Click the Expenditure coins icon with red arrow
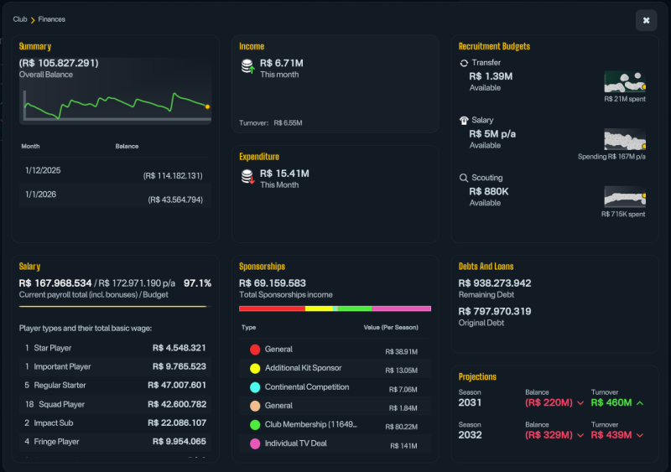The image size is (671, 472). (247, 177)
